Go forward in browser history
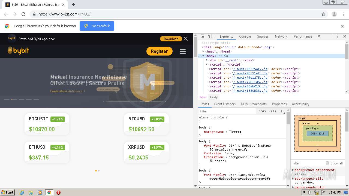Viewport: 349px width, 196px height. (15, 14)
